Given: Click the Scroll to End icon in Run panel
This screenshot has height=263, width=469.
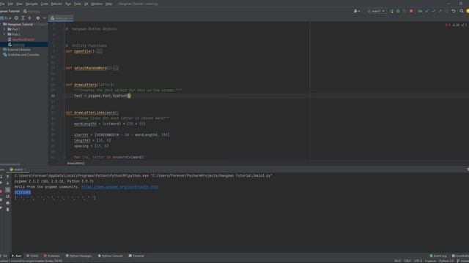Looking at the screenshot, I should tap(8, 197).
